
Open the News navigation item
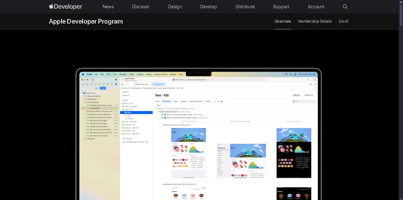tap(108, 7)
